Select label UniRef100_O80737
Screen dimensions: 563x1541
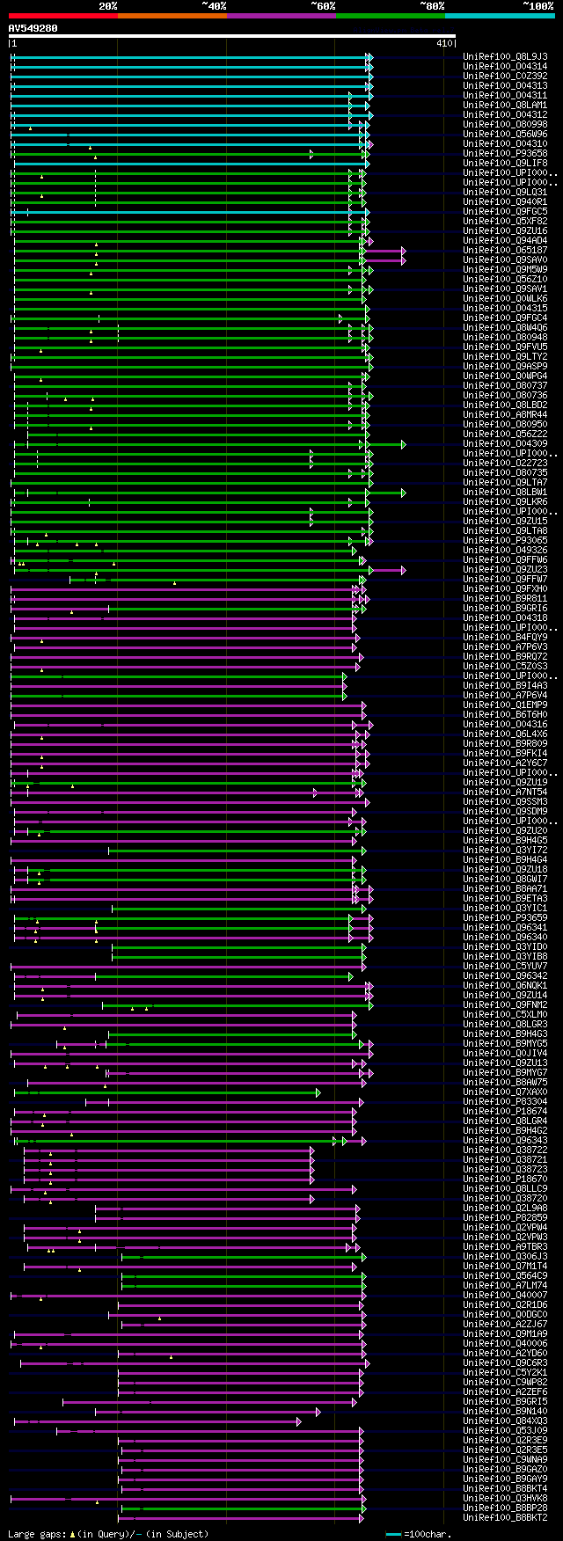[x=505, y=385]
